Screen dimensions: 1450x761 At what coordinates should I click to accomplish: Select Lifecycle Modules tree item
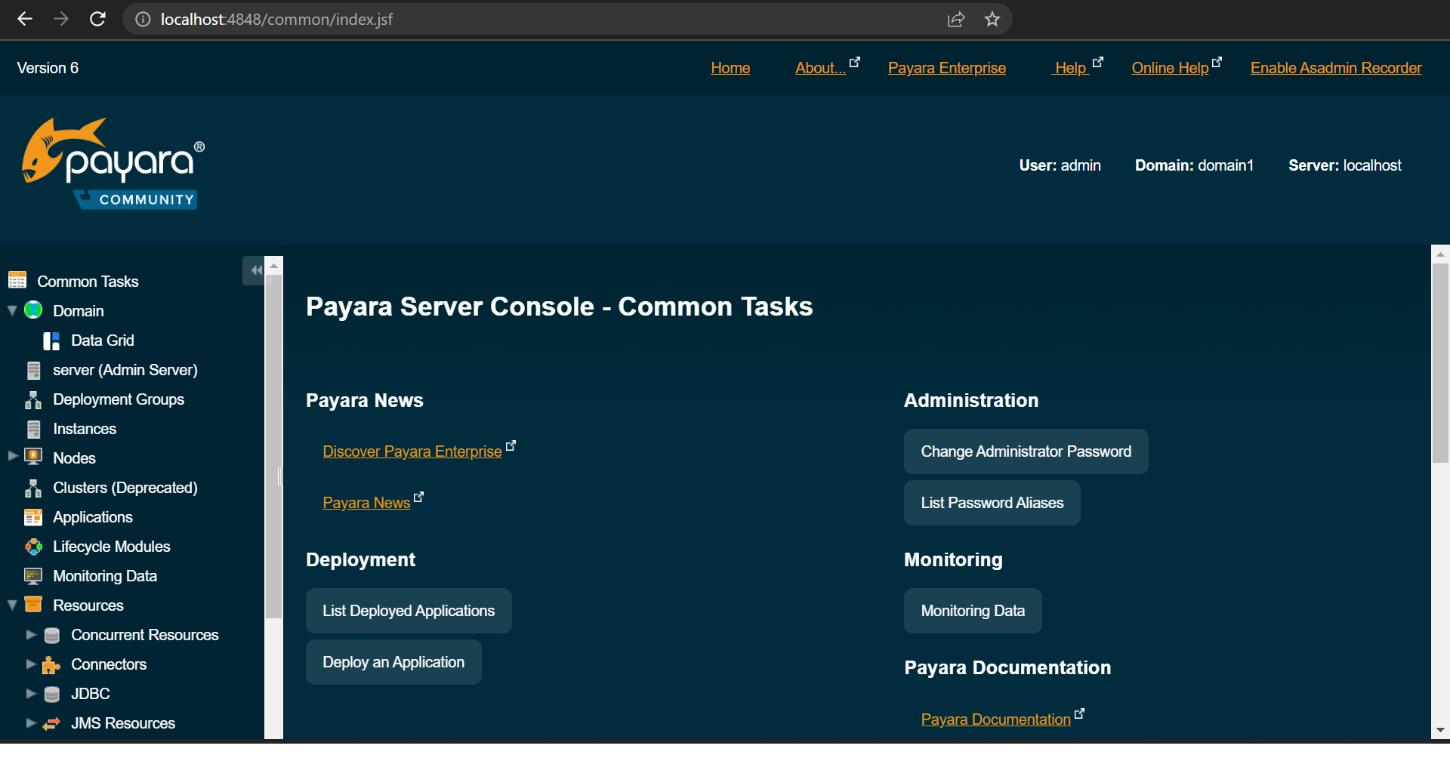(112, 547)
